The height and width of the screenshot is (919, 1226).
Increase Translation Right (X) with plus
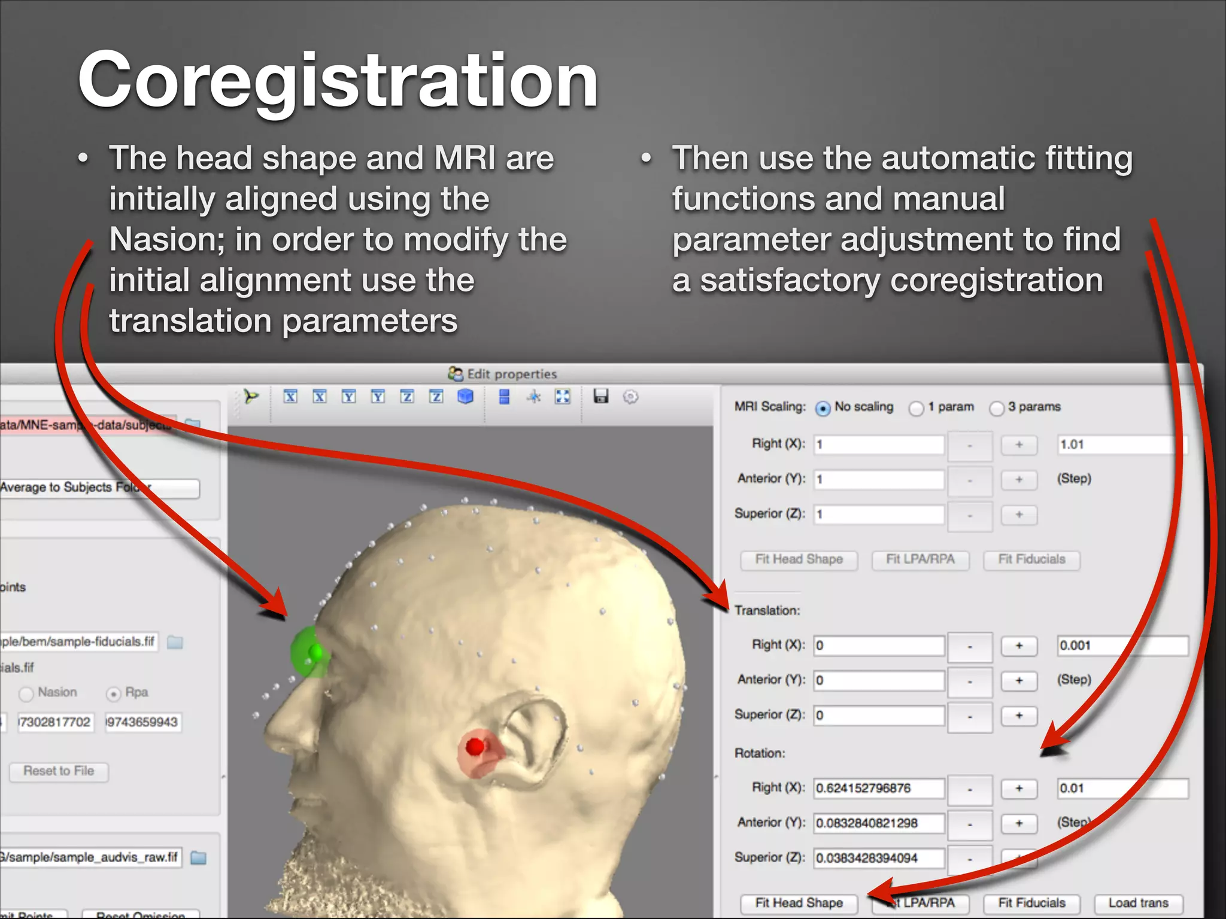coord(1019,646)
